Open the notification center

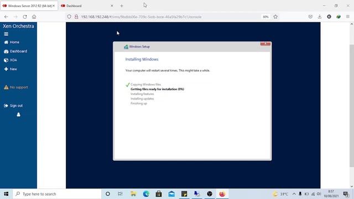pos(346,194)
